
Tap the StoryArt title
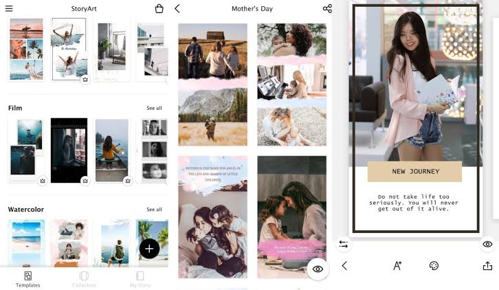coord(84,9)
